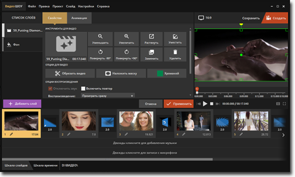Screen dimensions: 295x177
Task: Click the Добавить слой button
Action: pyautogui.click(x=22, y=103)
